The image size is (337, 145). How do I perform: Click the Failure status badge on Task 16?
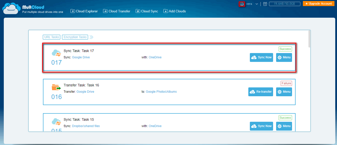286,83
